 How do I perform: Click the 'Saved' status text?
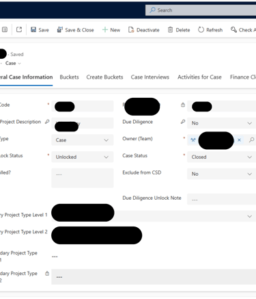pyautogui.click(x=17, y=55)
